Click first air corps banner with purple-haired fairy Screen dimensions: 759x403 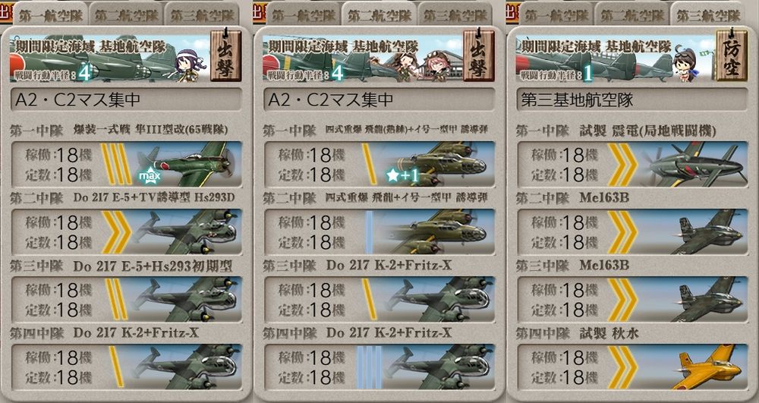click(109, 58)
